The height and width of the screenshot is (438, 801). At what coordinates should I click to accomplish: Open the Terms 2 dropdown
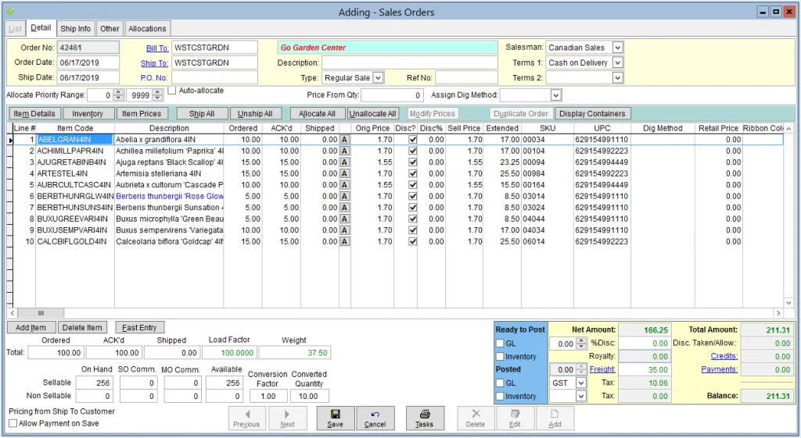pyautogui.click(x=618, y=77)
